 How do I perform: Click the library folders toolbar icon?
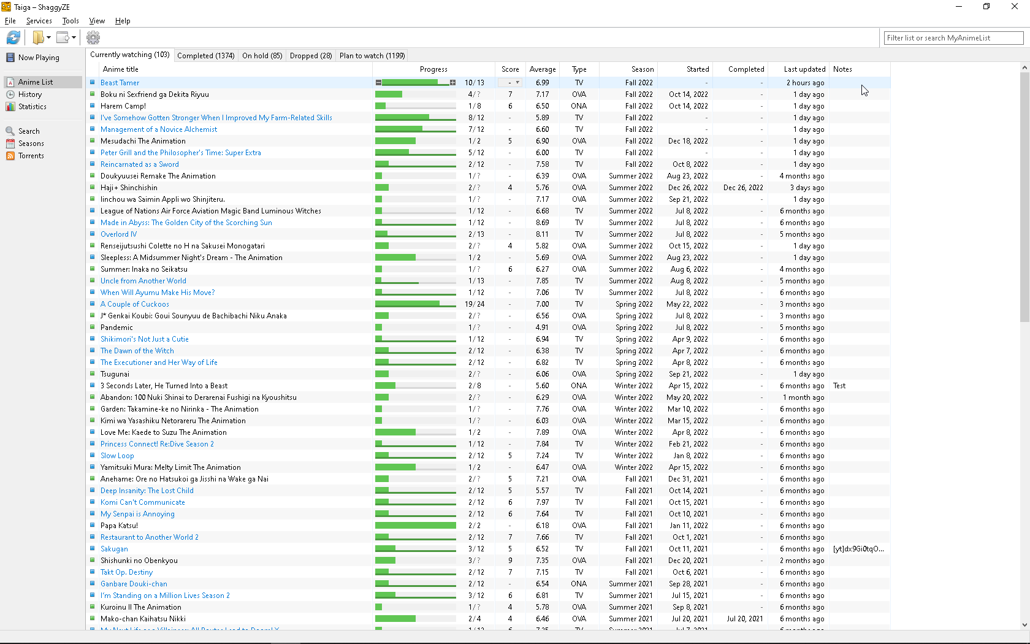click(x=38, y=37)
